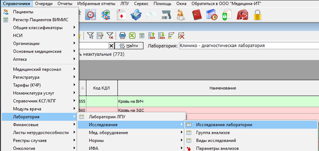This screenshot has height=151, width=319.
Task: Open the Отчеты menu
Action: [x=65, y=3]
